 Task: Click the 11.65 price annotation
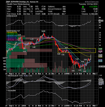point(32,39)
